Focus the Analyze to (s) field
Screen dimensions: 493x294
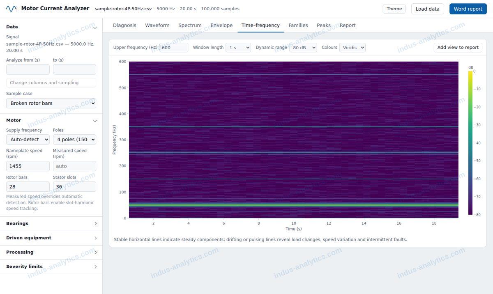coord(74,69)
